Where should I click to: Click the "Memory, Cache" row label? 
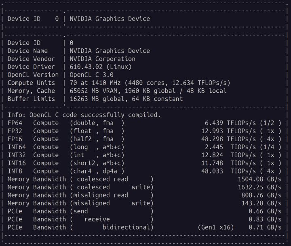pos(31,91)
